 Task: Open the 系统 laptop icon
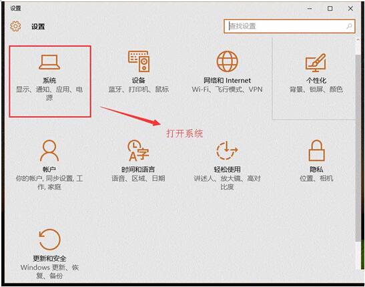click(49, 62)
